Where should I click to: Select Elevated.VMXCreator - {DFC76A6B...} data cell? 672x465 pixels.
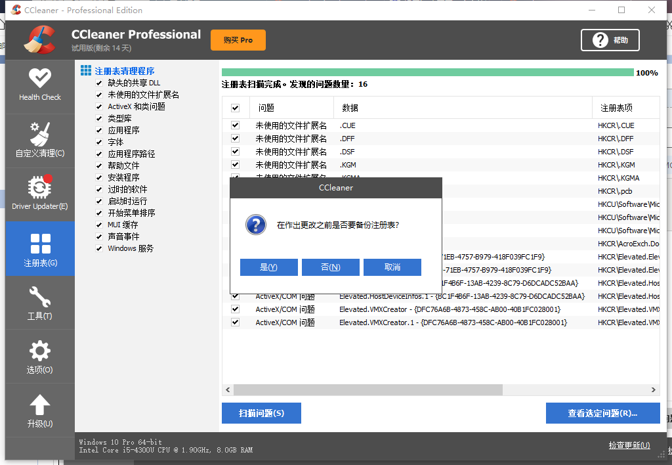click(450, 309)
